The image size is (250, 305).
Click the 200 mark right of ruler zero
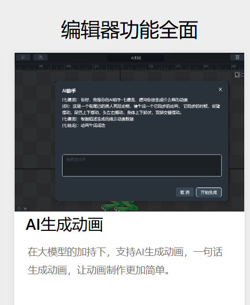tap(151, 66)
